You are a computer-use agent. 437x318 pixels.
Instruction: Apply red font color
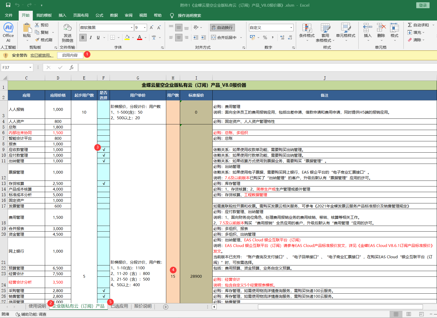point(140,38)
